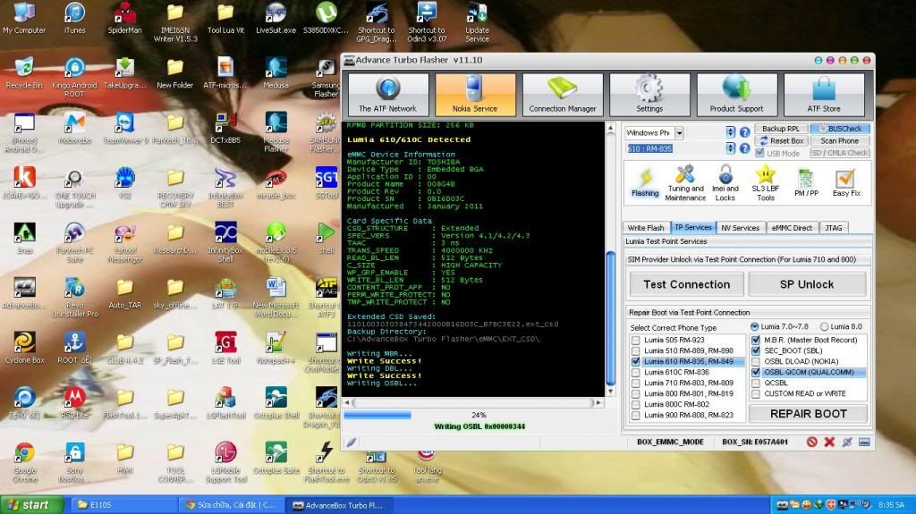Open Product Support
Image resolution: width=916 pixels, height=514 pixels.
pyautogui.click(x=736, y=95)
